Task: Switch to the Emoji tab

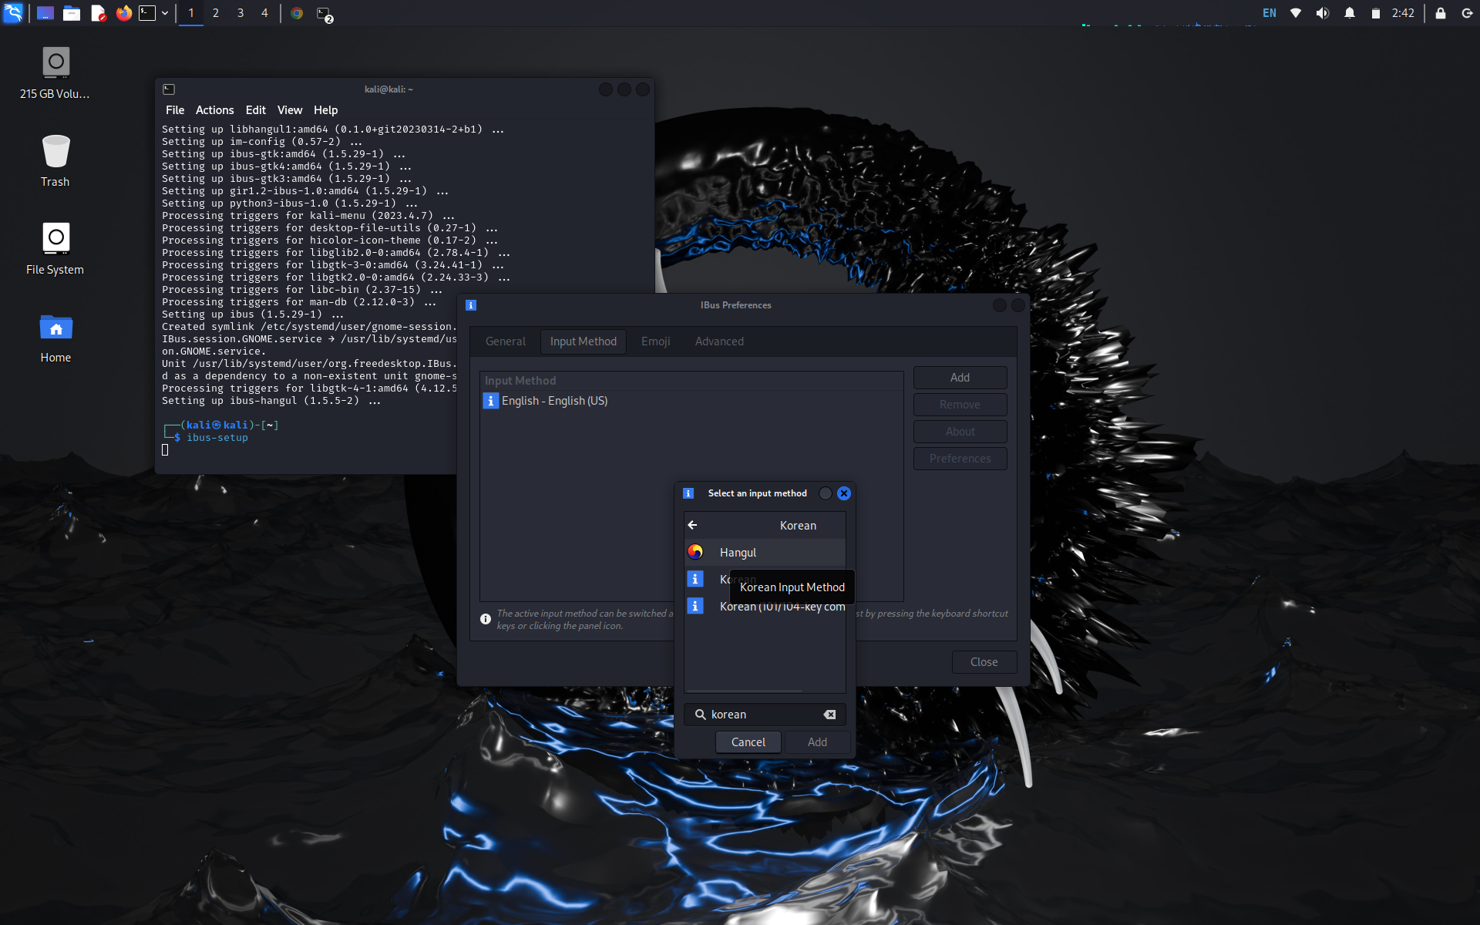Action: pos(655,341)
